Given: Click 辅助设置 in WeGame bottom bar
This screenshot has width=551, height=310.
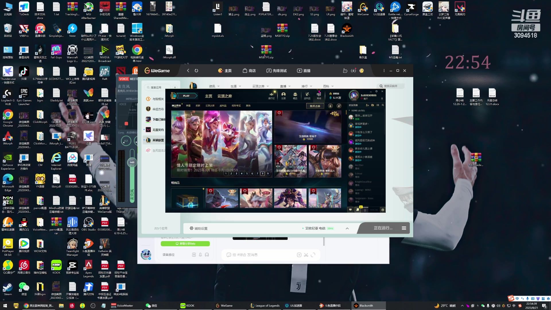Looking at the screenshot, I should click(x=199, y=228).
